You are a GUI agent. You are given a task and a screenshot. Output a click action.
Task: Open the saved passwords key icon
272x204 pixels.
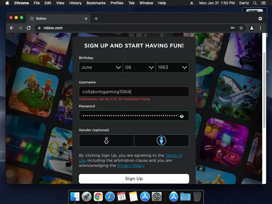coord(233,28)
